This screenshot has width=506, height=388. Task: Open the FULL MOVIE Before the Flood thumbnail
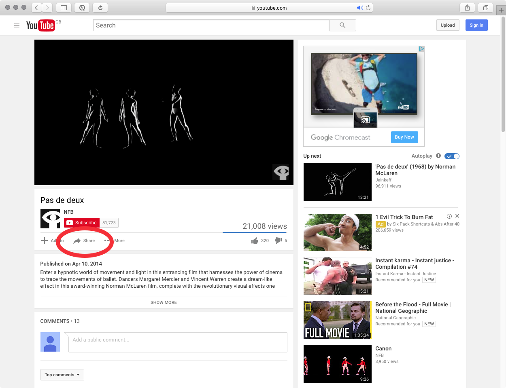click(338, 320)
